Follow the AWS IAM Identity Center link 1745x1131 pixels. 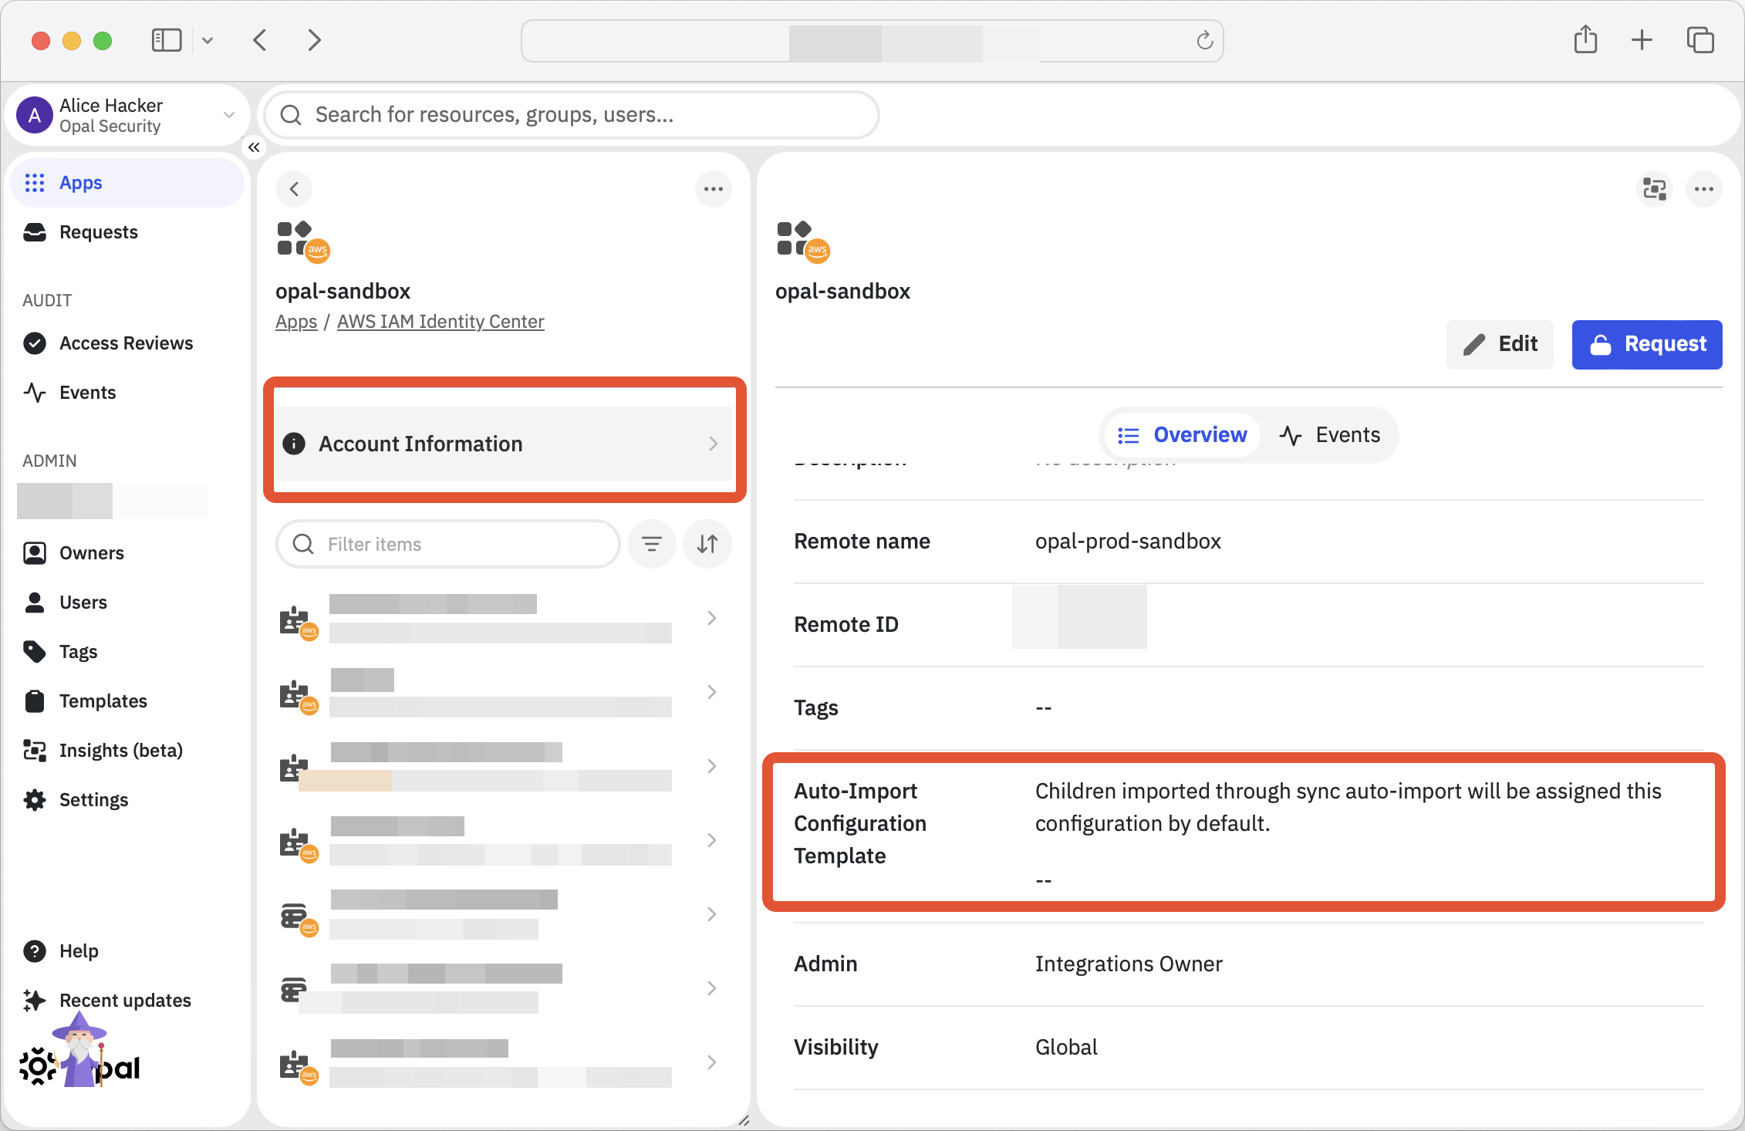[440, 322]
